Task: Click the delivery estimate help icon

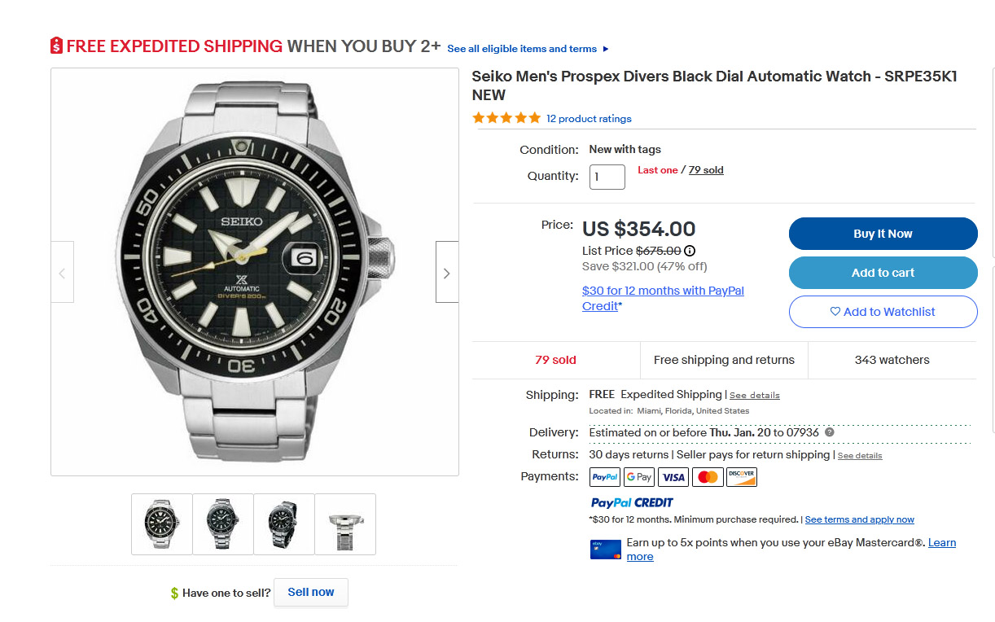Action: 830,432
